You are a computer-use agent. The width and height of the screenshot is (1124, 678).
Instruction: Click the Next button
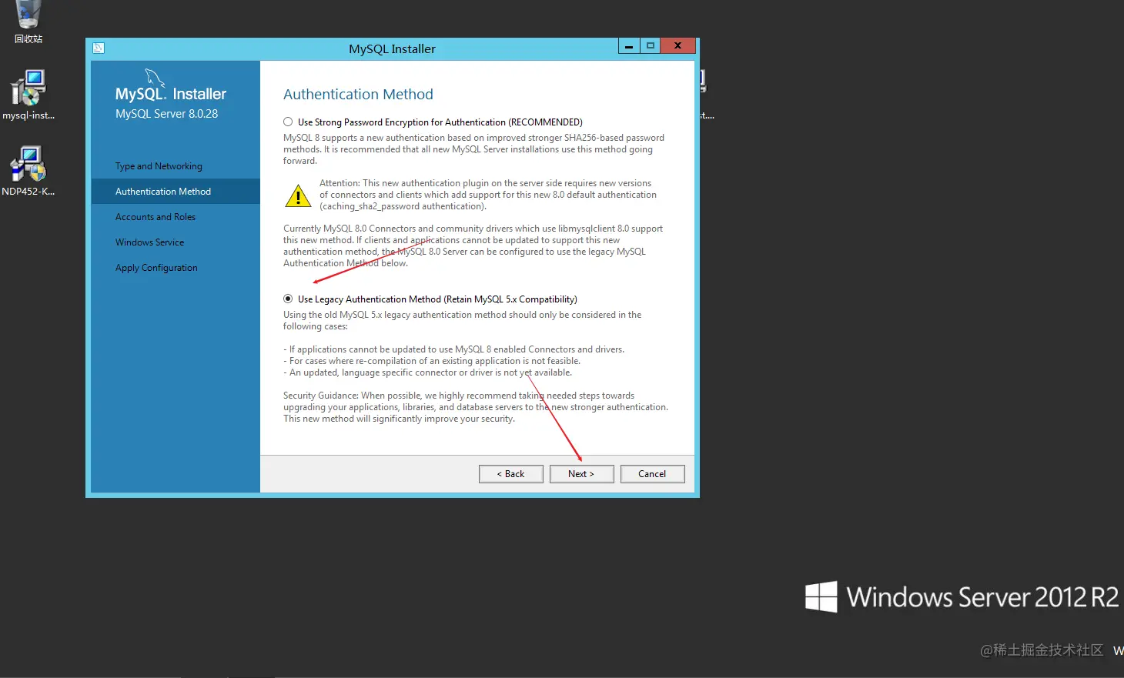tap(581, 474)
